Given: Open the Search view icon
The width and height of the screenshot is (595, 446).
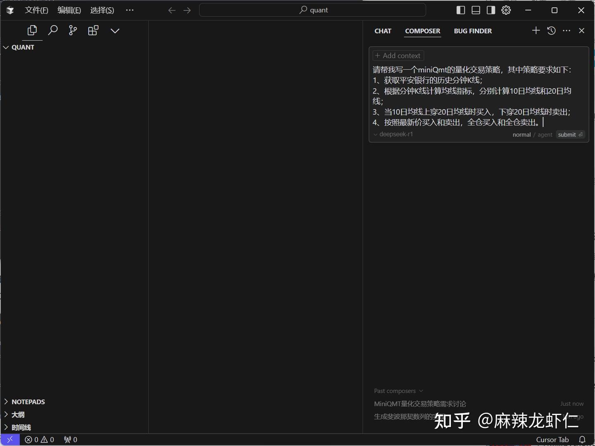Looking at the screenshot, I should (x=52, y=31).
